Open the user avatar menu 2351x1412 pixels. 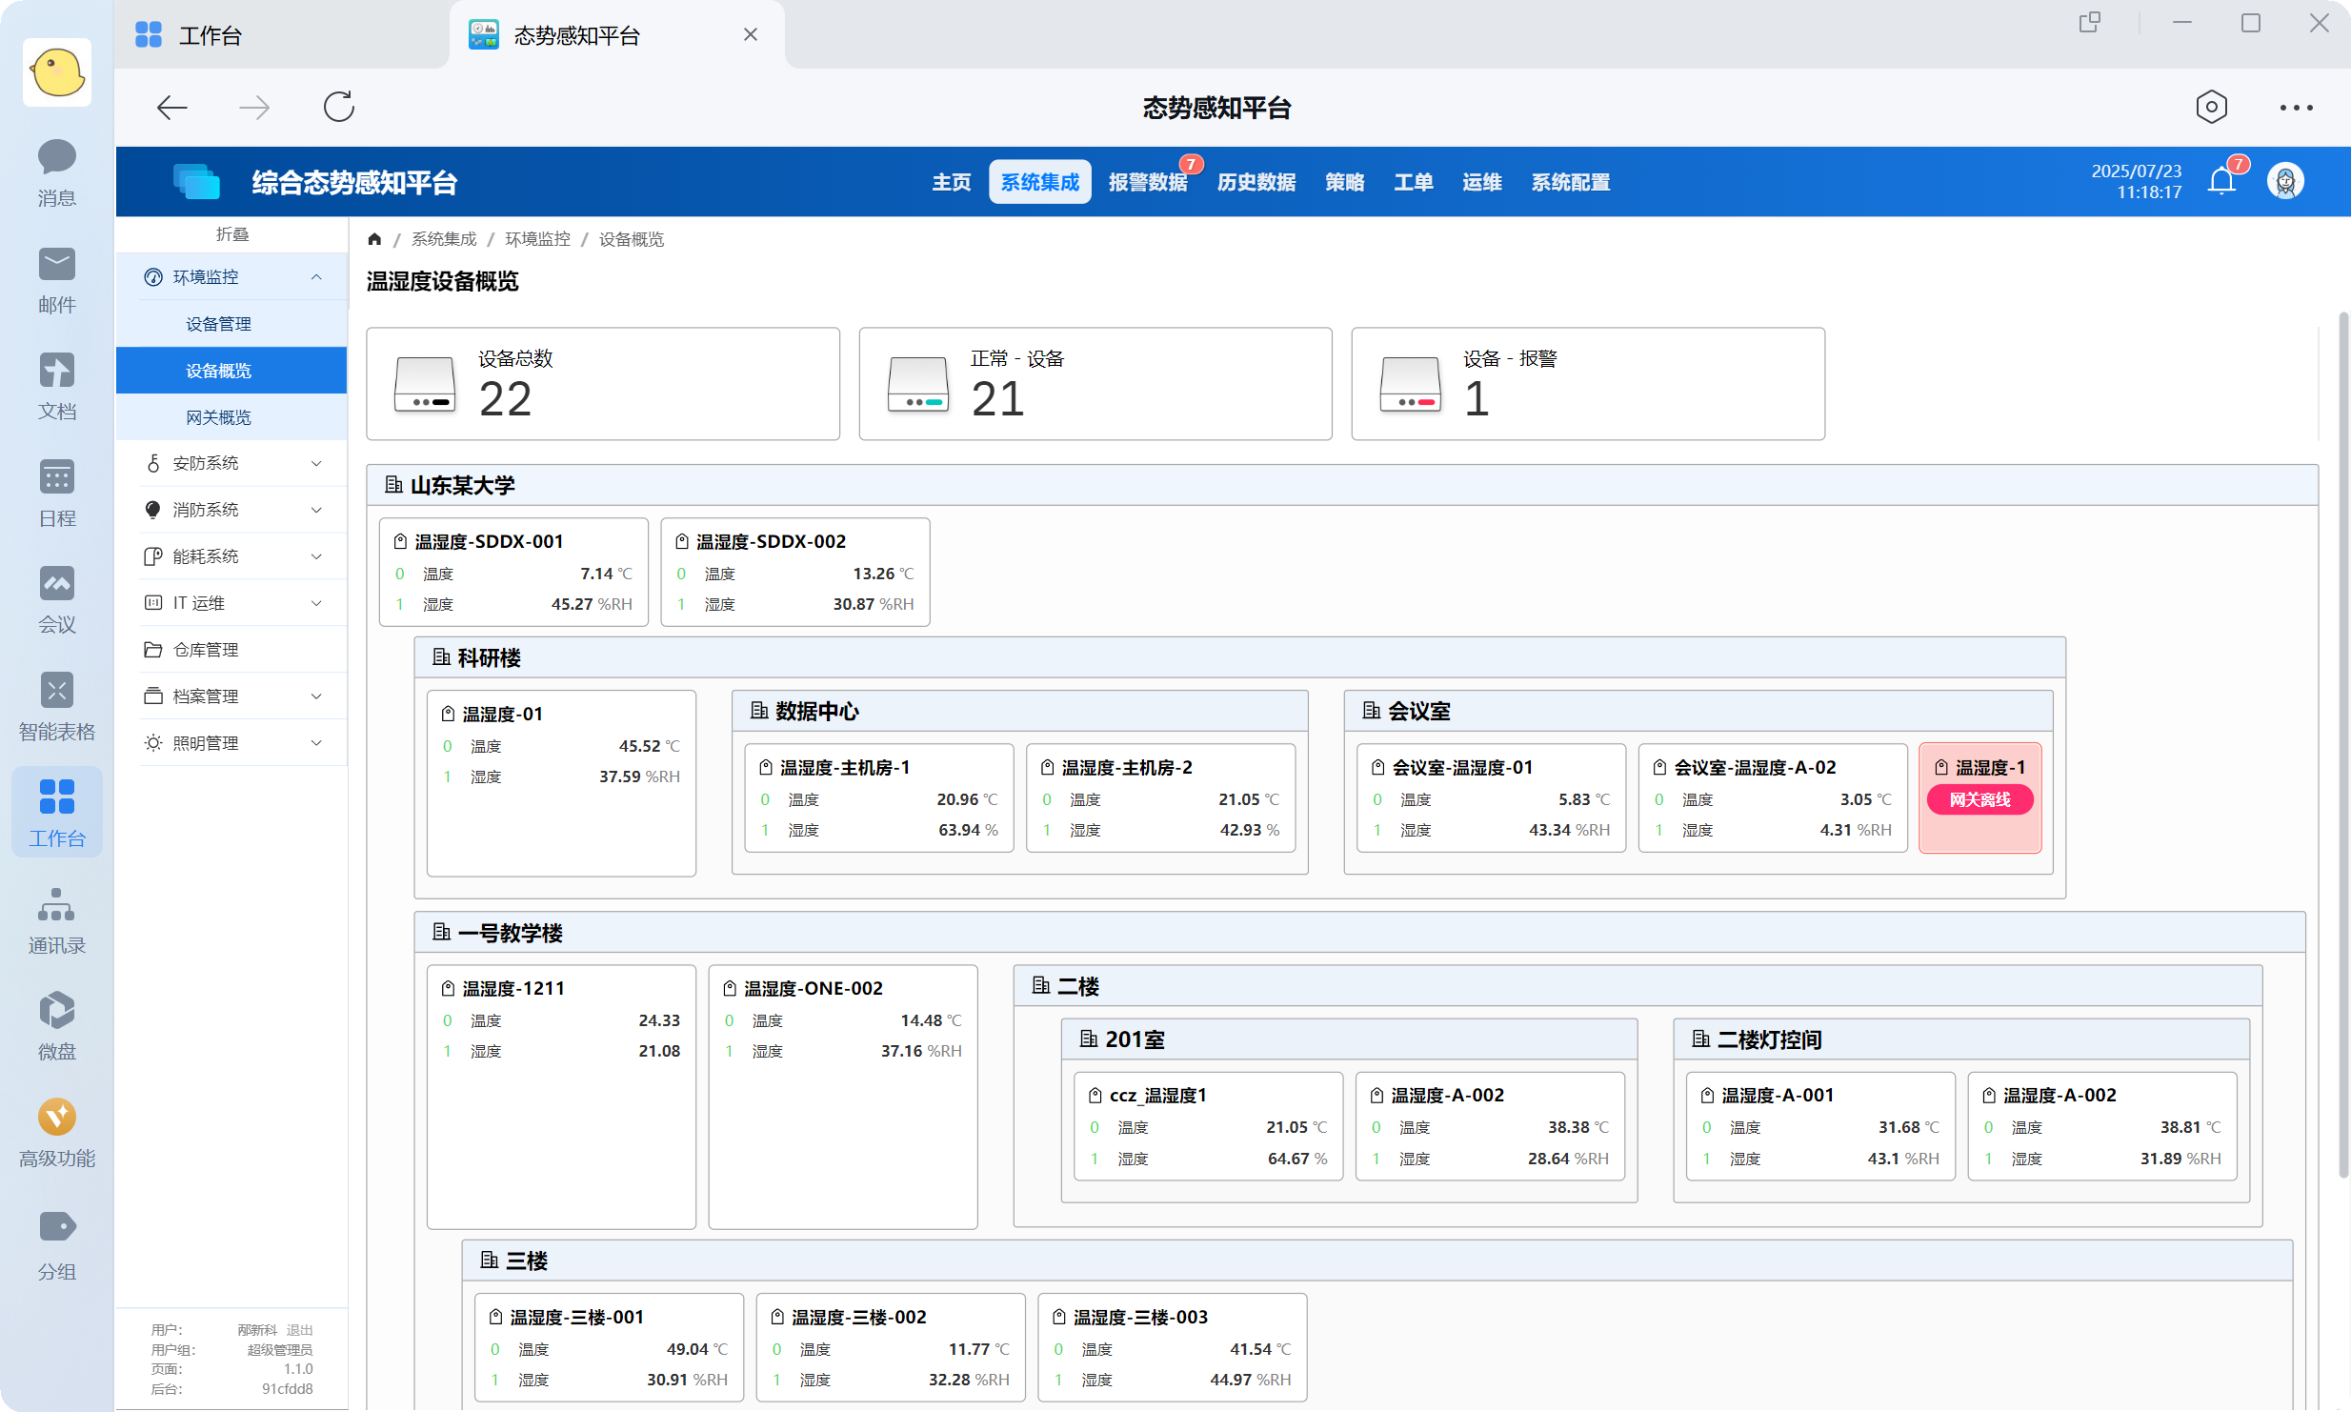2284,181
